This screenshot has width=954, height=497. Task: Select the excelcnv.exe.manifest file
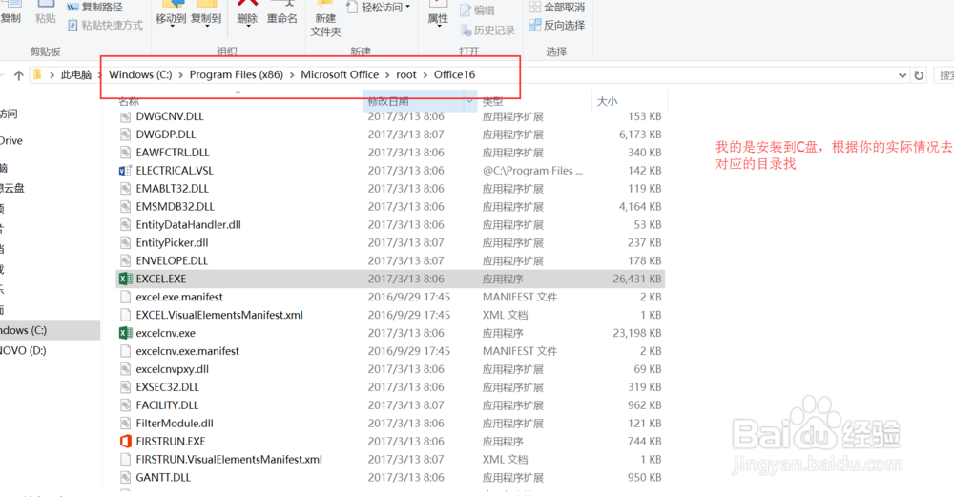(x=187, y=351)
